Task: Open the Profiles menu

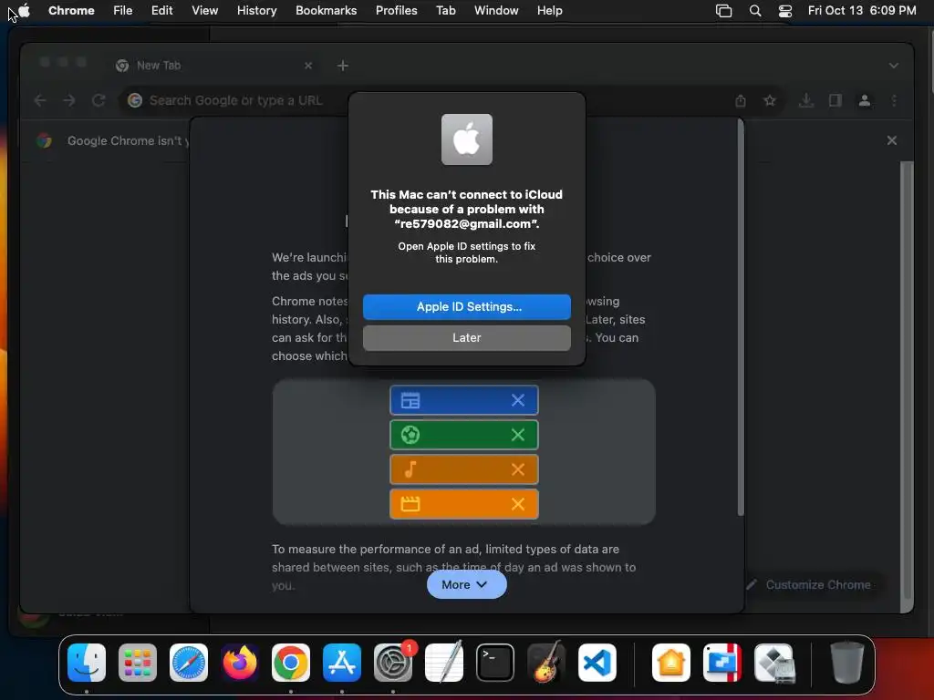Action: (x=396, y=10)
